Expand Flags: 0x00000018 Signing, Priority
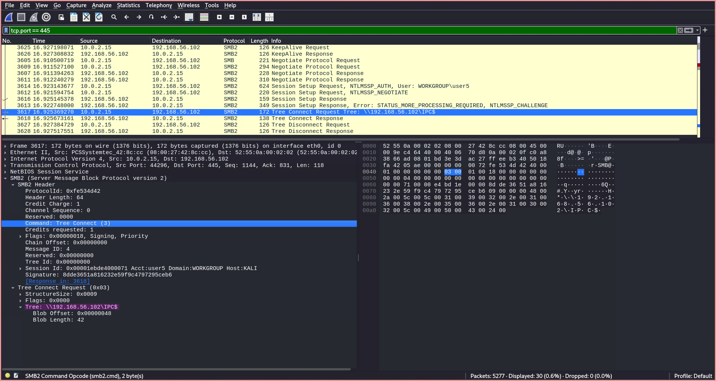Screen dimensions: 716x381 point(20,236)
